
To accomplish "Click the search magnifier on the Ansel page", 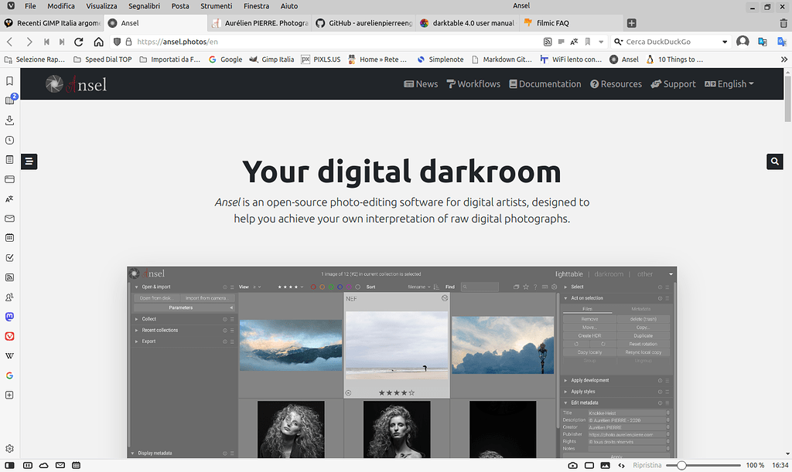I will click(774, 161).
